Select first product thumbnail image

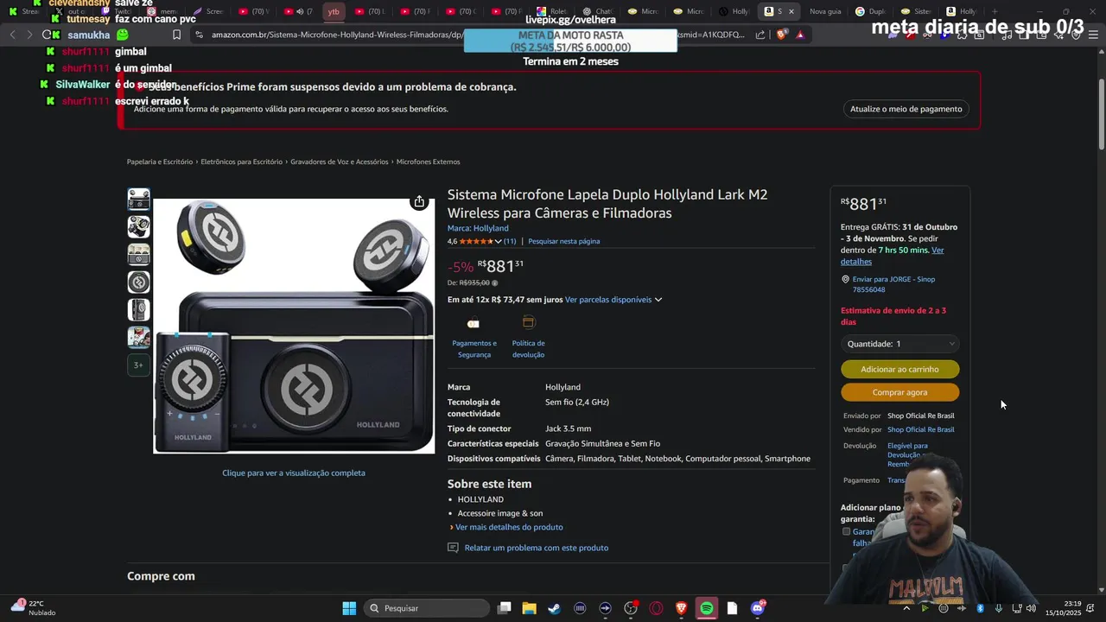click(138, 200)
